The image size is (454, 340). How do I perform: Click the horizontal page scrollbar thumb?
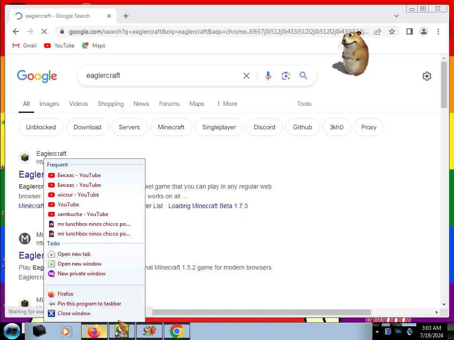click(x=262, y=312)
